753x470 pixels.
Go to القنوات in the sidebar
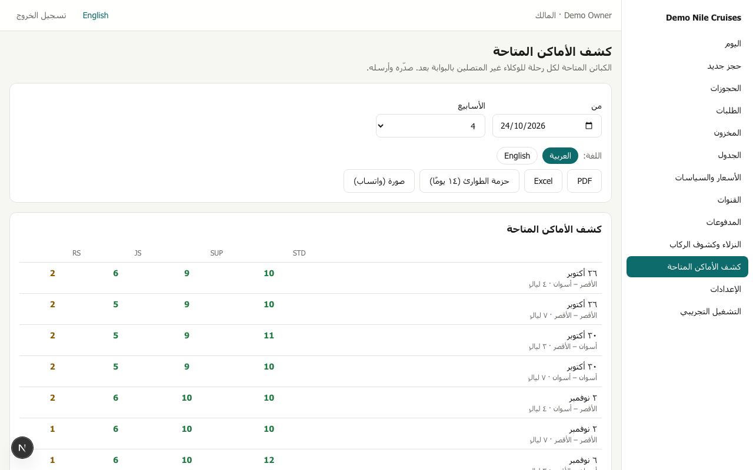(687, 200)
